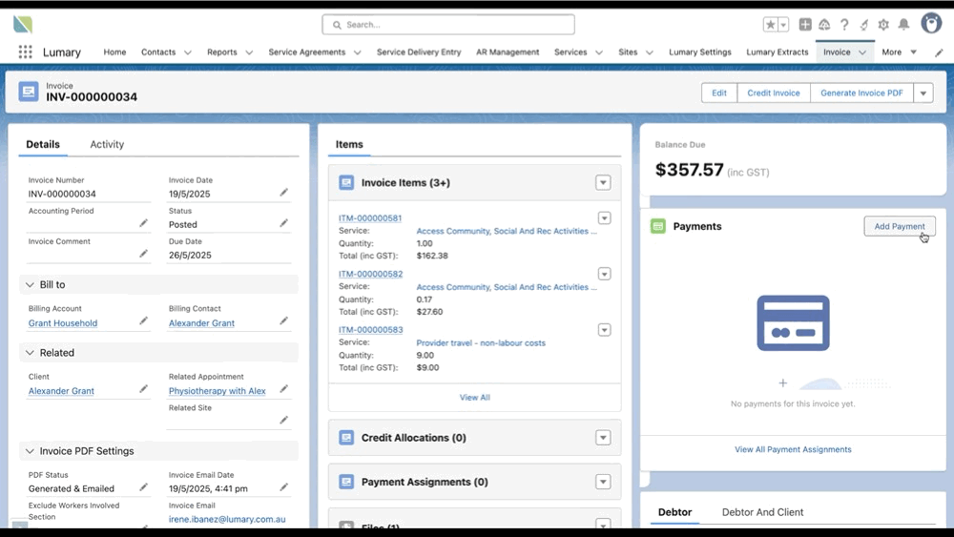This screenshot has height=537, width=954.
Task: Edit the PDF Status pencil icon
Action: pyautogui.click(x=143, y=487)
